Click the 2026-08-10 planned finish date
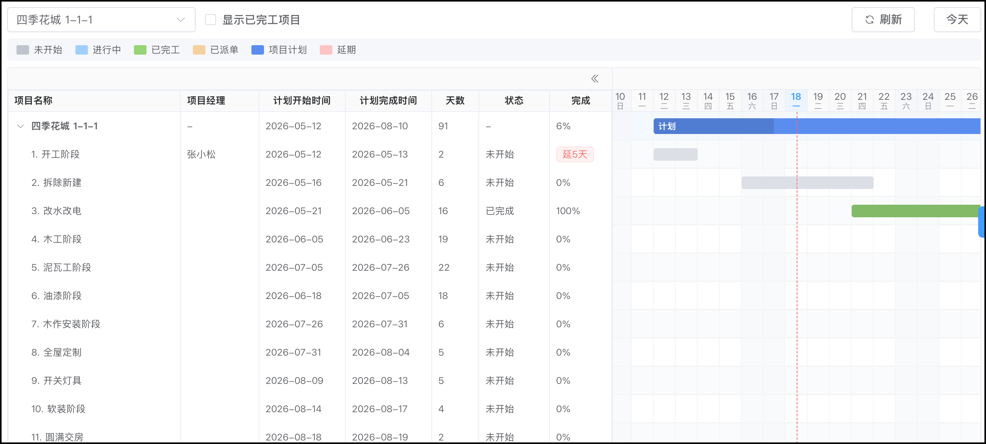This screenshot has height=444, width=986. click(x=380, y=126)
